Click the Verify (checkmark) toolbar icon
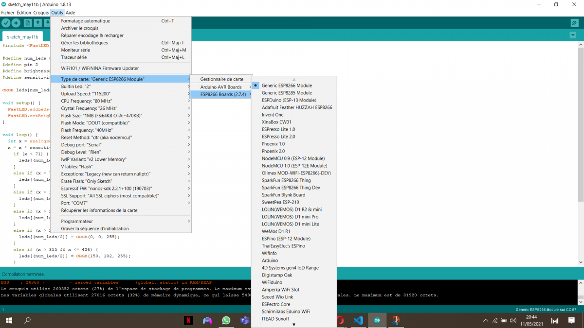This screenshot has height=328, width=584. coord(6,23)
